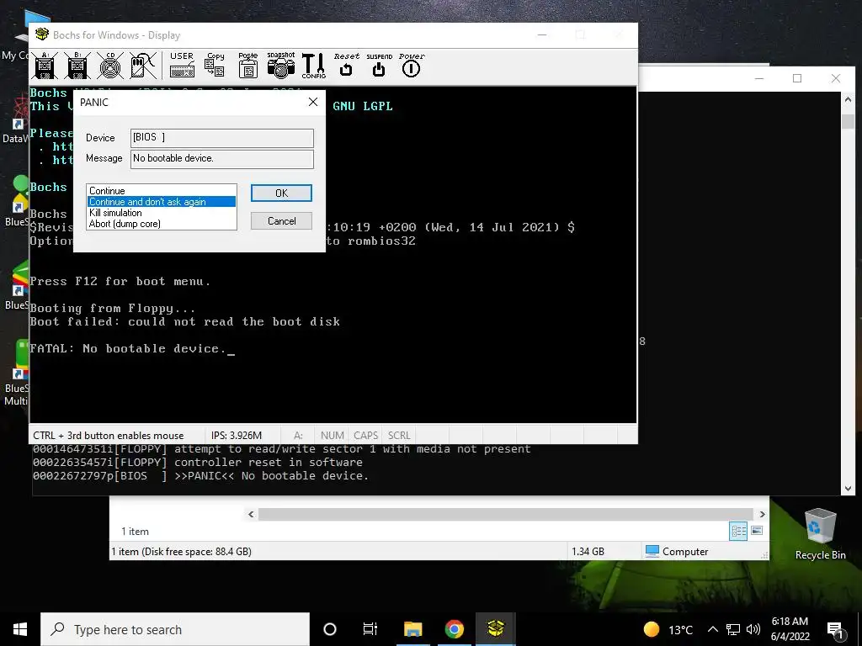Switch Explorer to details view icon
862x646 pixels.
point(738,531)
